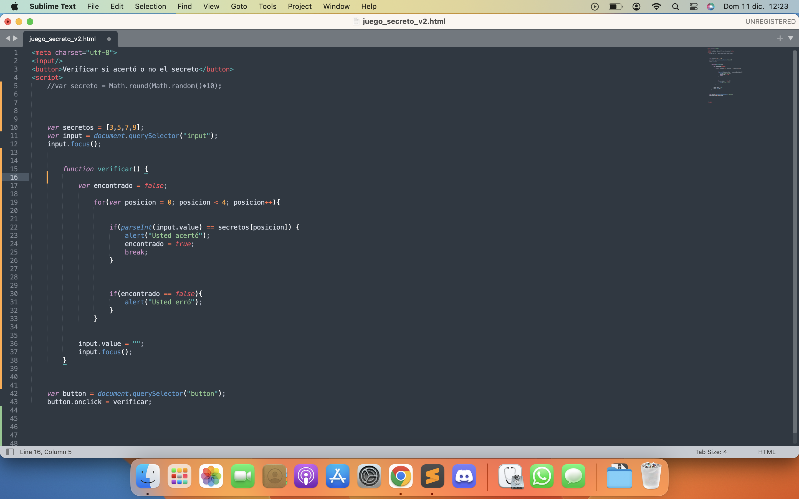This screenshot has width=799, height=499.
Task: Open the Edit menu
Action: [x=117, y=6]
